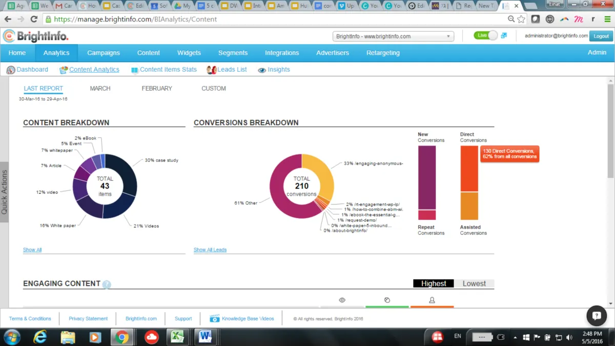Show hidden system tray icons arrow

(515, 337)
